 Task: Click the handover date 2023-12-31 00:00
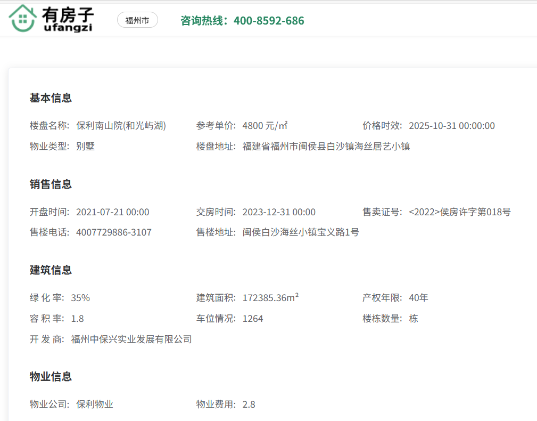pos(279,212)
